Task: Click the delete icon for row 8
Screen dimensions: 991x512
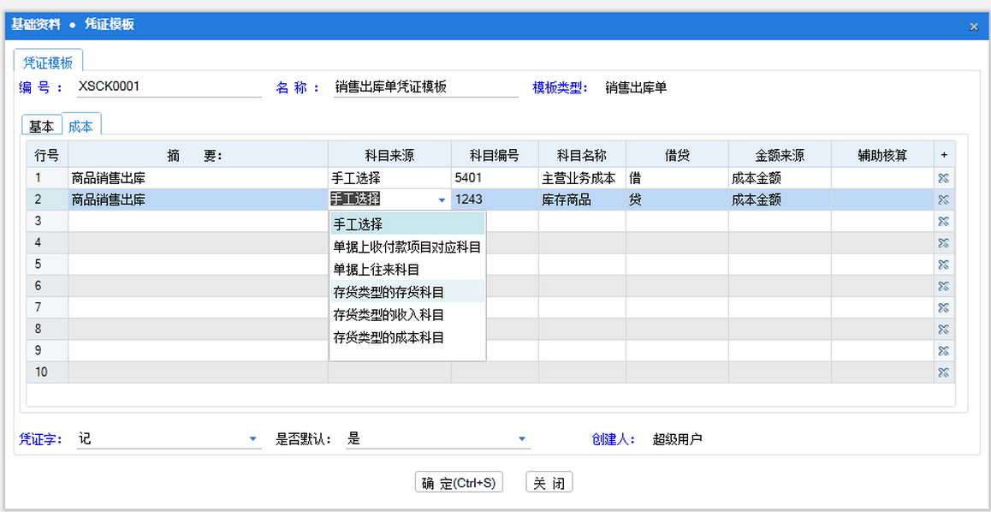Action: point(944,329)
